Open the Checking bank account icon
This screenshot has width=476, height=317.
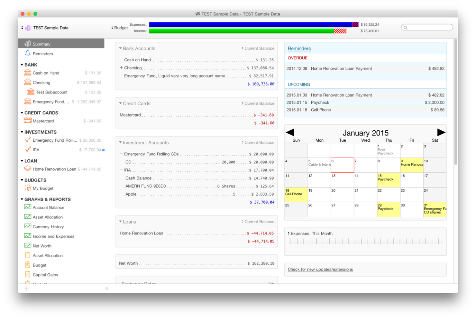[x=28, y=82]
